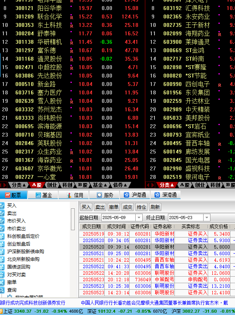The width and height of the screenshot is (235, 315).
Task: Select the A股 tab in left panel
Action: point(37,185)
